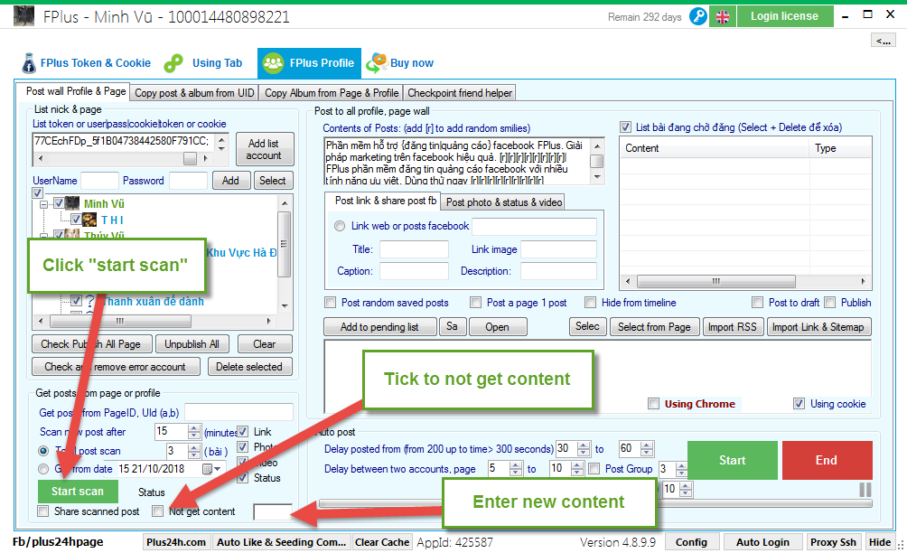
Task: Adjust delay posted from 30 stepper
Action: (584, 448)
